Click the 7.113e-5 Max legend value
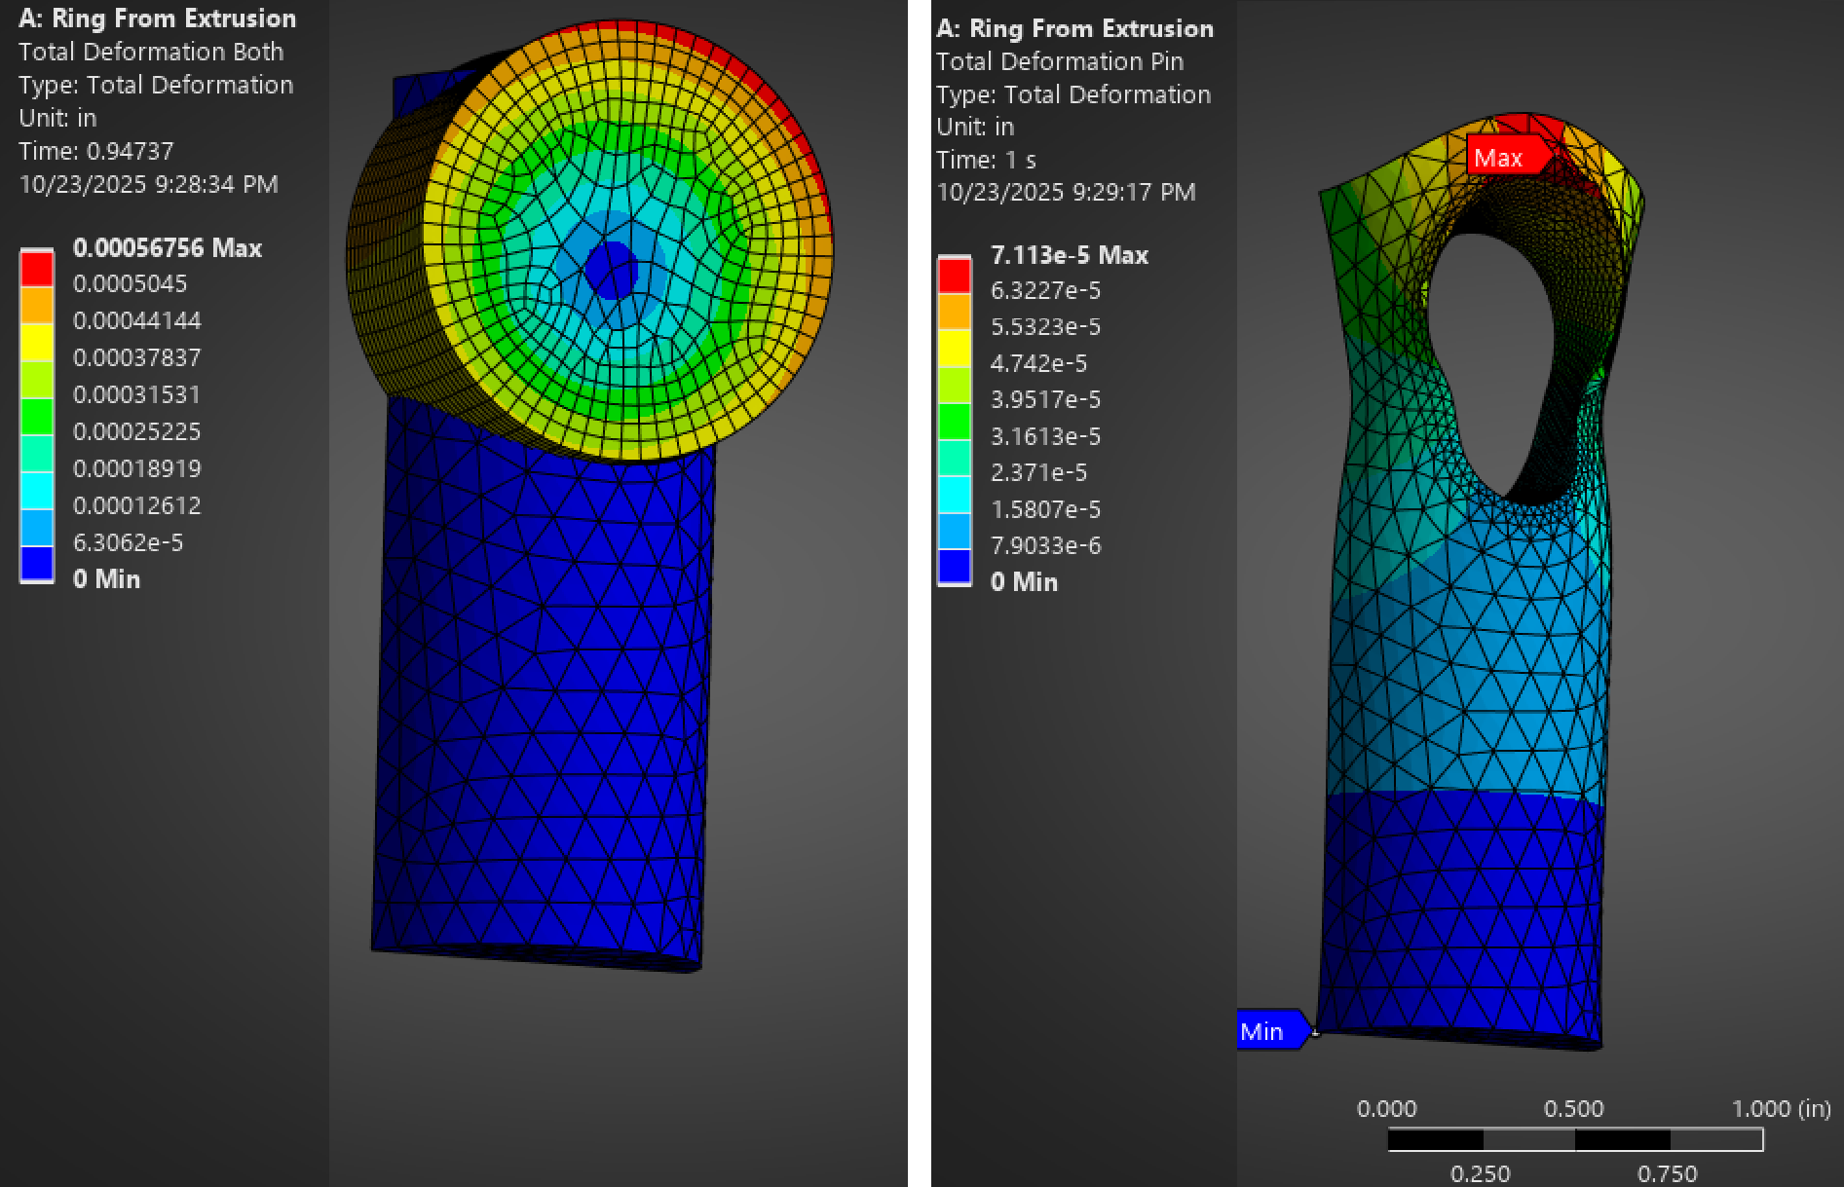Image resolution: width=1844 pixels, height=1187 pixels. (1069, 255)
